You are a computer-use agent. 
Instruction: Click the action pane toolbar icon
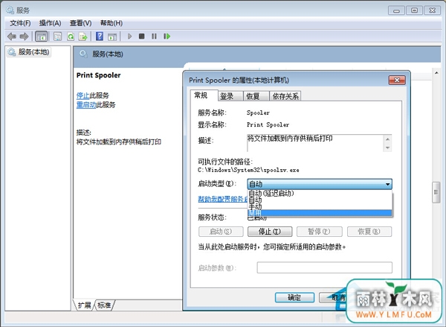(112, 36)
